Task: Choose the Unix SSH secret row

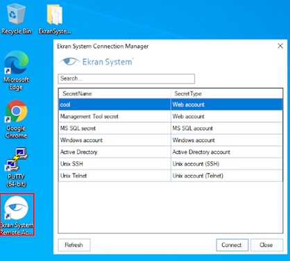Action: pos(171,164)
